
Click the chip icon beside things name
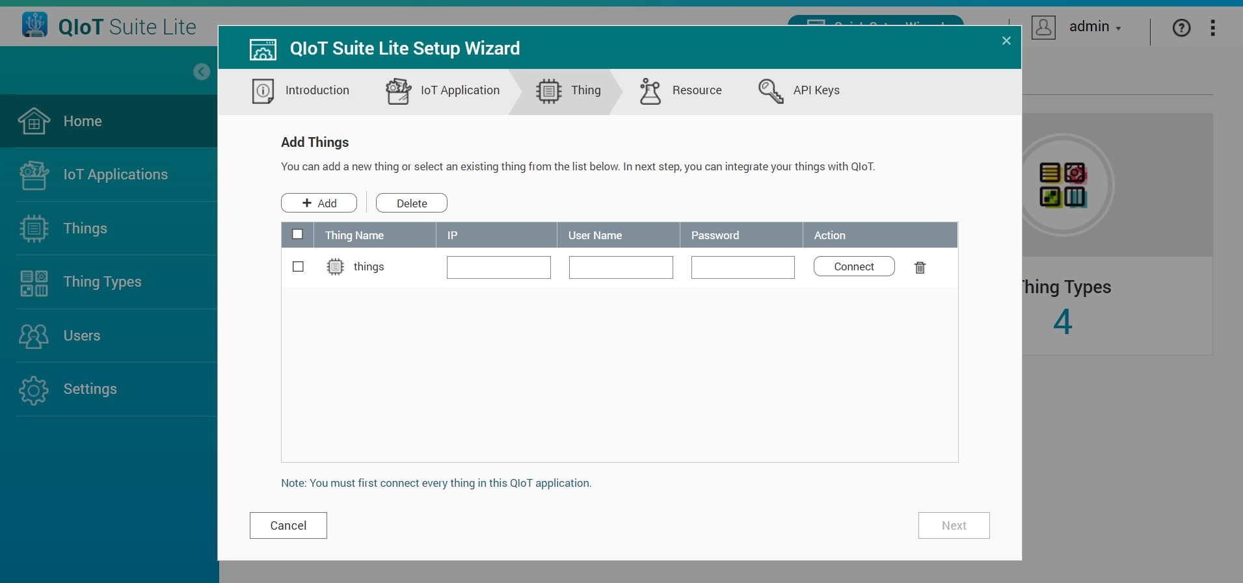pyautogui.click(x=335, y=267)
